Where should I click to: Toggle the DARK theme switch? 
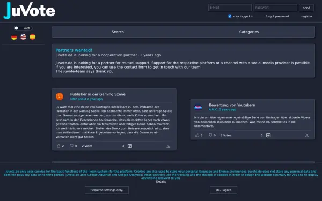tap(23, 28)
